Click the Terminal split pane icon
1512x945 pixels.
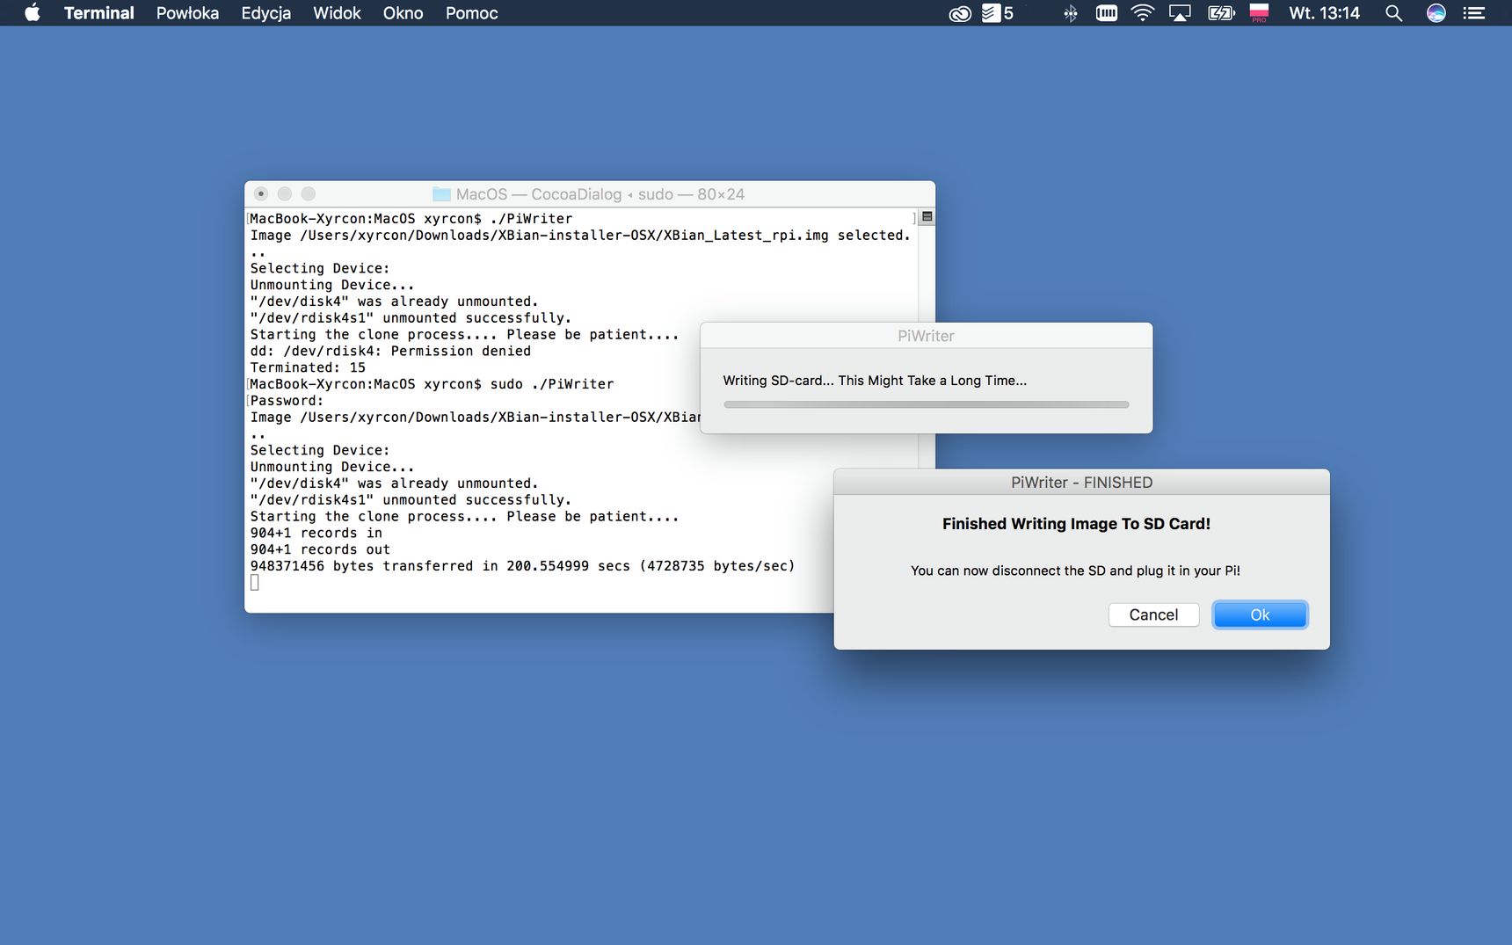(927, 216)
